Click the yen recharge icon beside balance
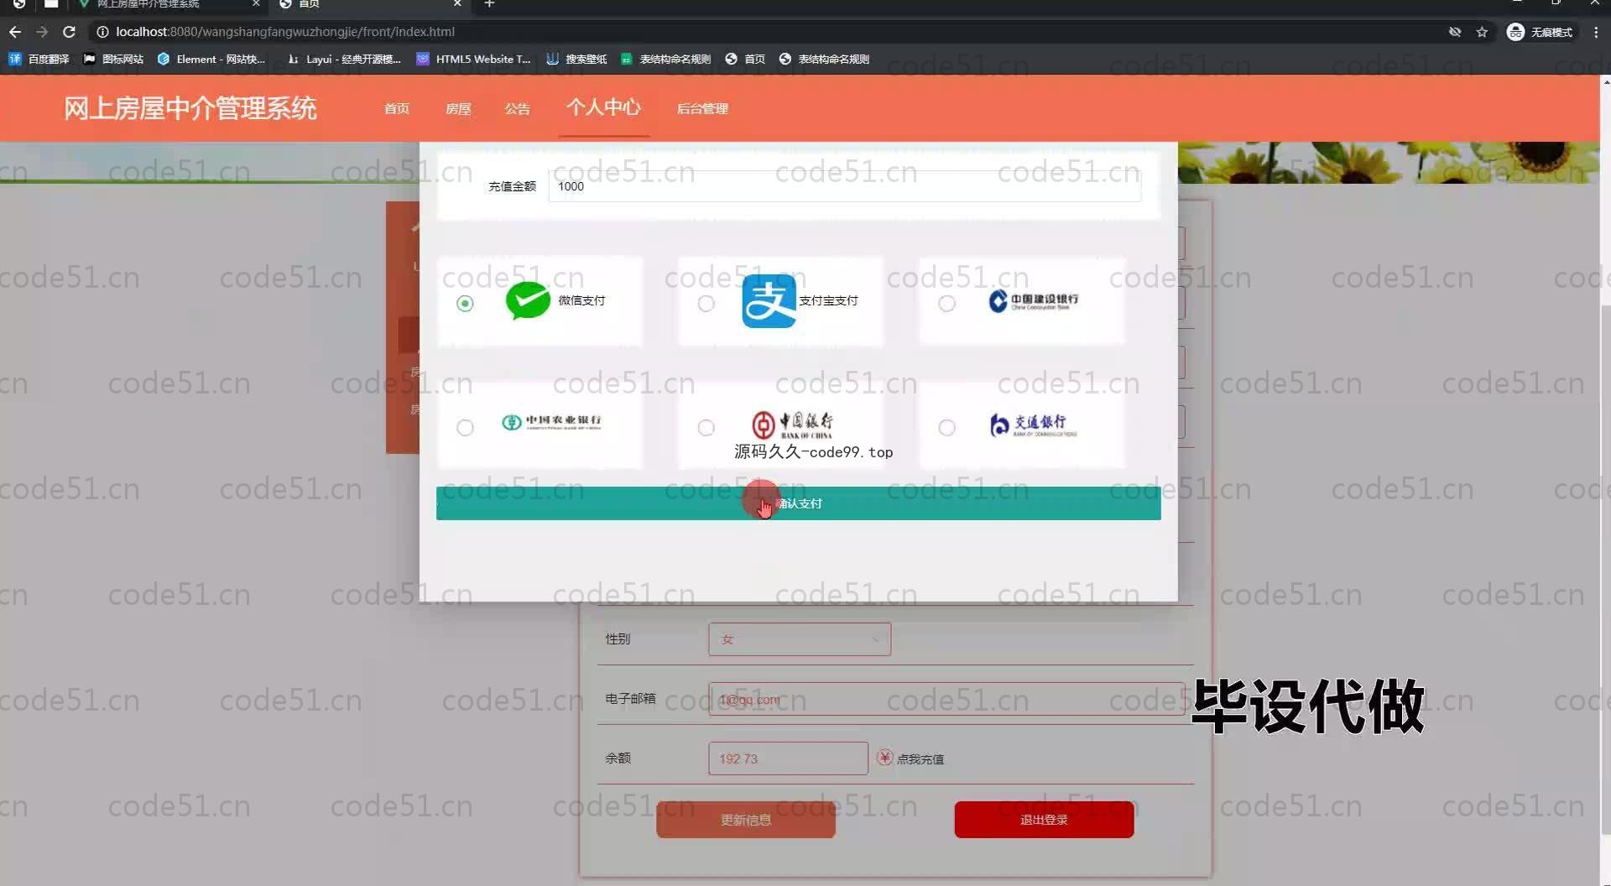Viewport: 1611px width, 886px height. tap(884, 758)
